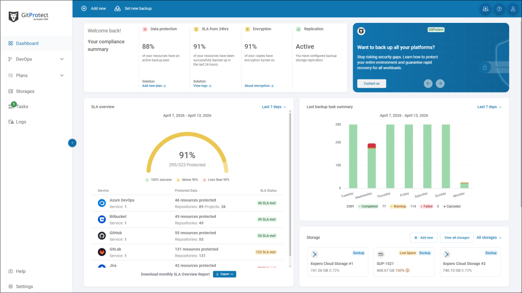Switch to the Dashboard tab in the sidebar
The height and width of the screenshot is (293, 522).
(27, 43)
